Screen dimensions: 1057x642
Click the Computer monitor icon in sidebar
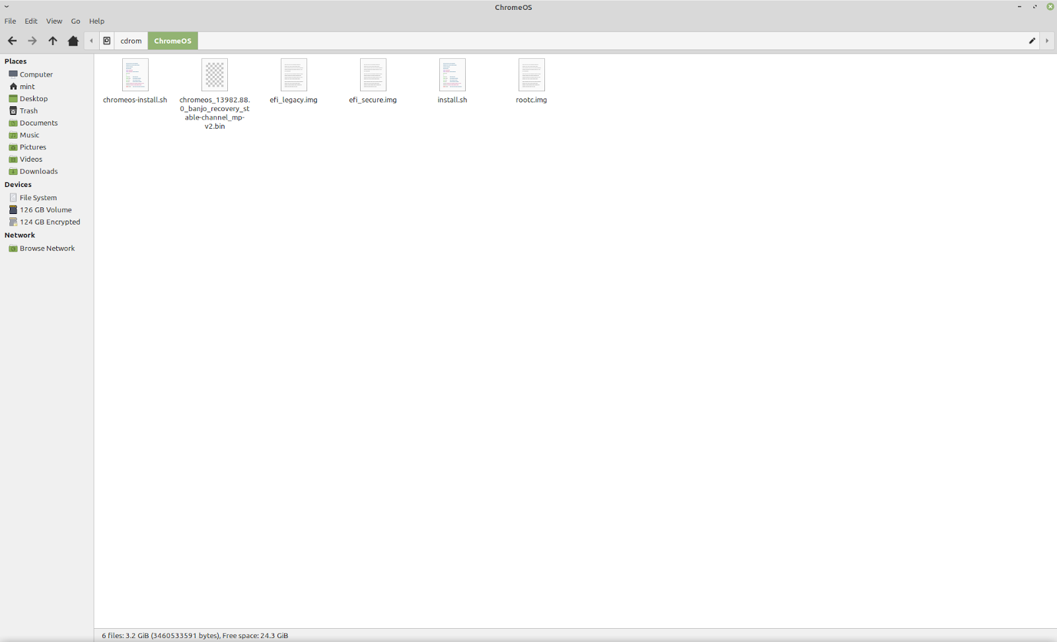[13, 75]
